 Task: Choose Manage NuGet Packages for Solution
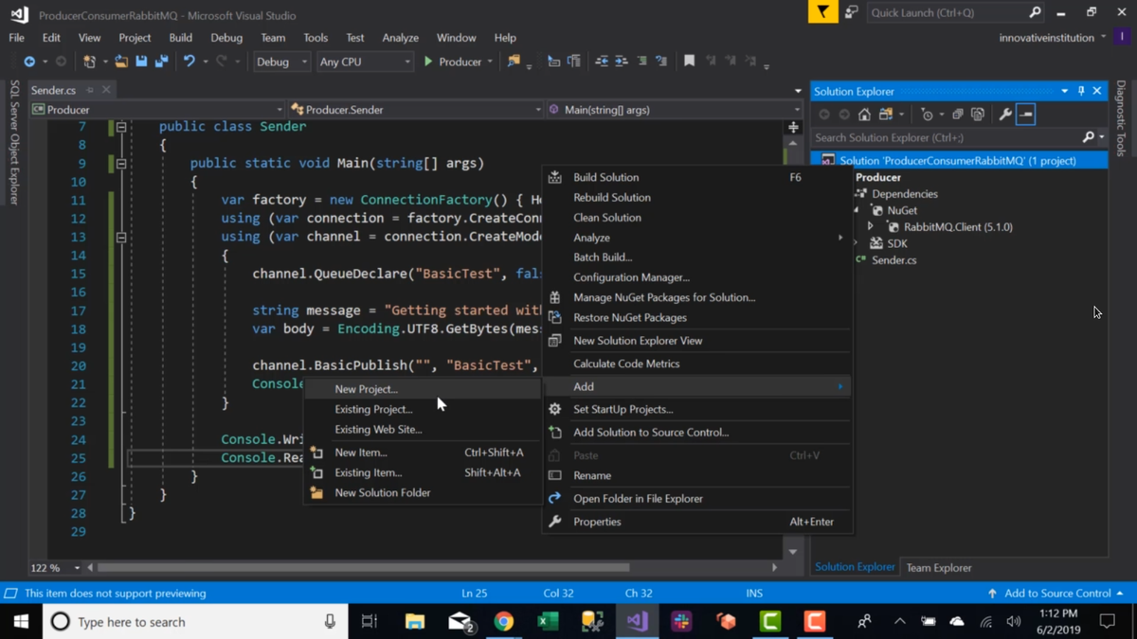click(663, 297)
